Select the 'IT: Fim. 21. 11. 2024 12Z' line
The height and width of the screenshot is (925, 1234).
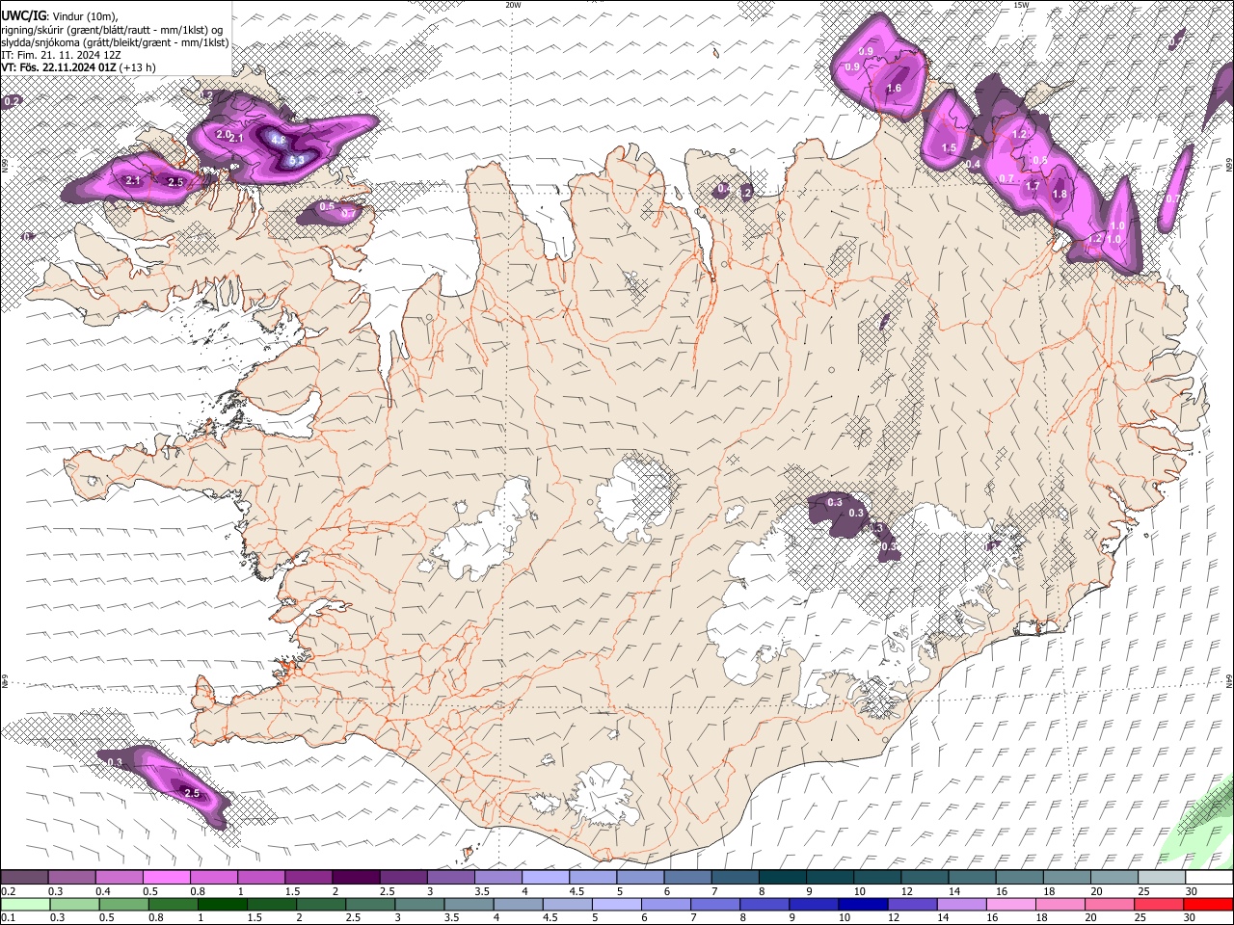coord(61,55)
